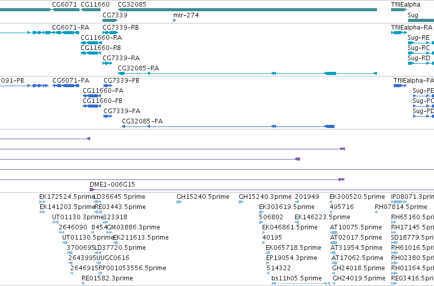
Task: Click the CG32085-RA transcript label
Action: coord(138,68)
